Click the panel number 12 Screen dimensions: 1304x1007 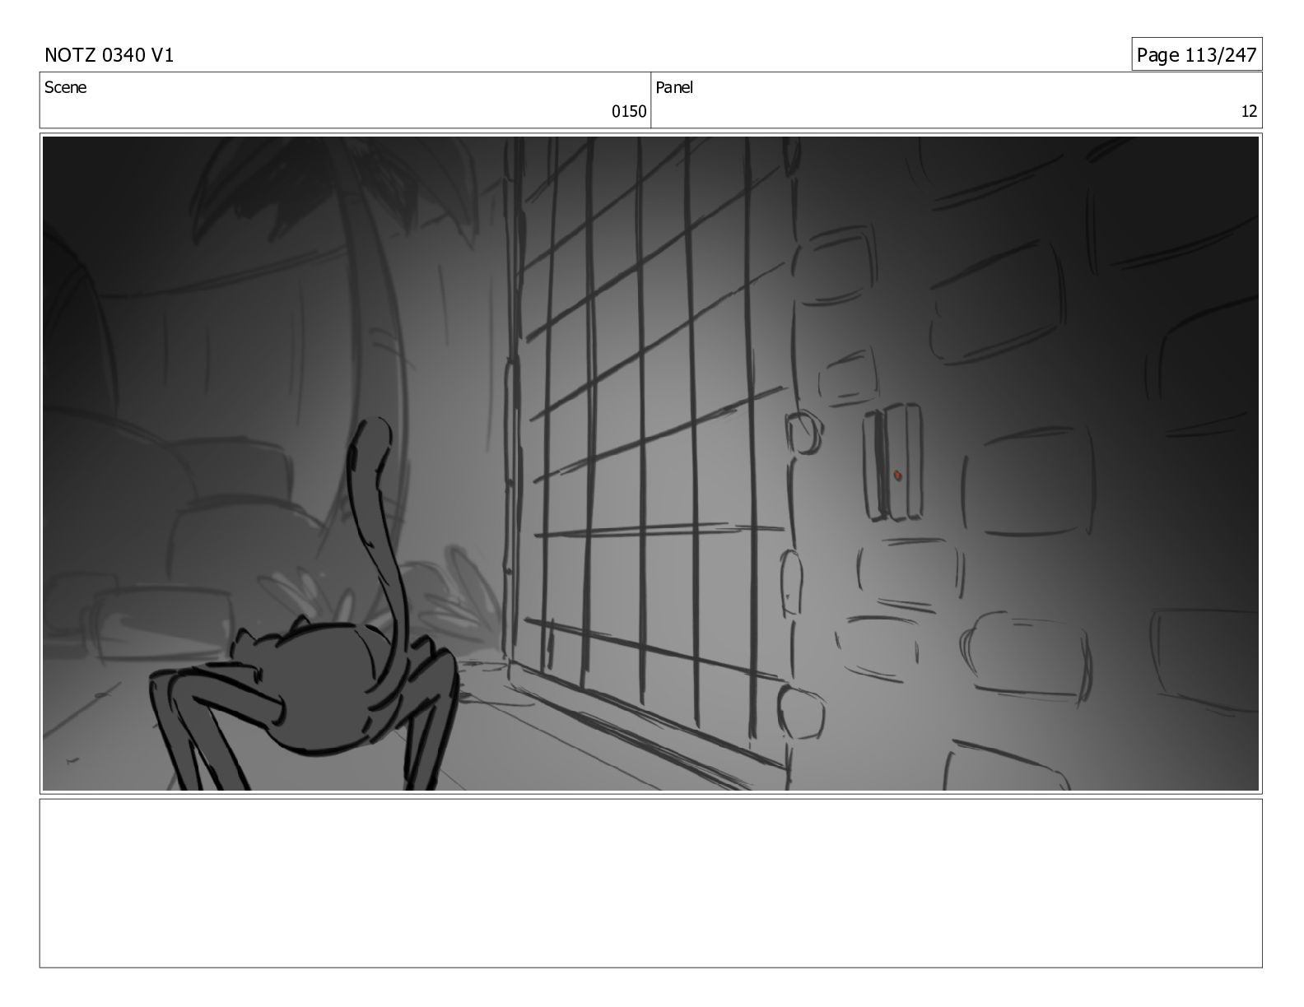[1249, 112]
